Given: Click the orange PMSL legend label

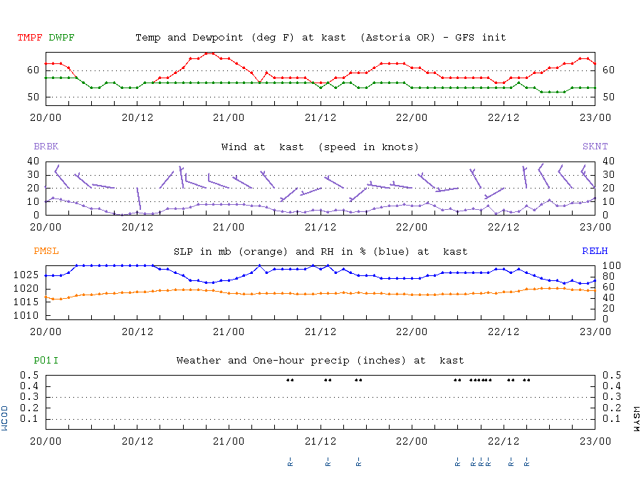Looking at the screenshot, I should click(x=46, y=250).
